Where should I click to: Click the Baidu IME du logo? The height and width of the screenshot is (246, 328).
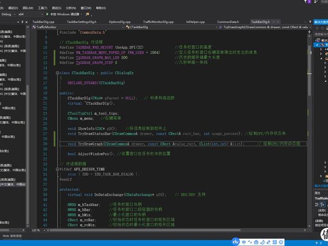click(235, 242)
